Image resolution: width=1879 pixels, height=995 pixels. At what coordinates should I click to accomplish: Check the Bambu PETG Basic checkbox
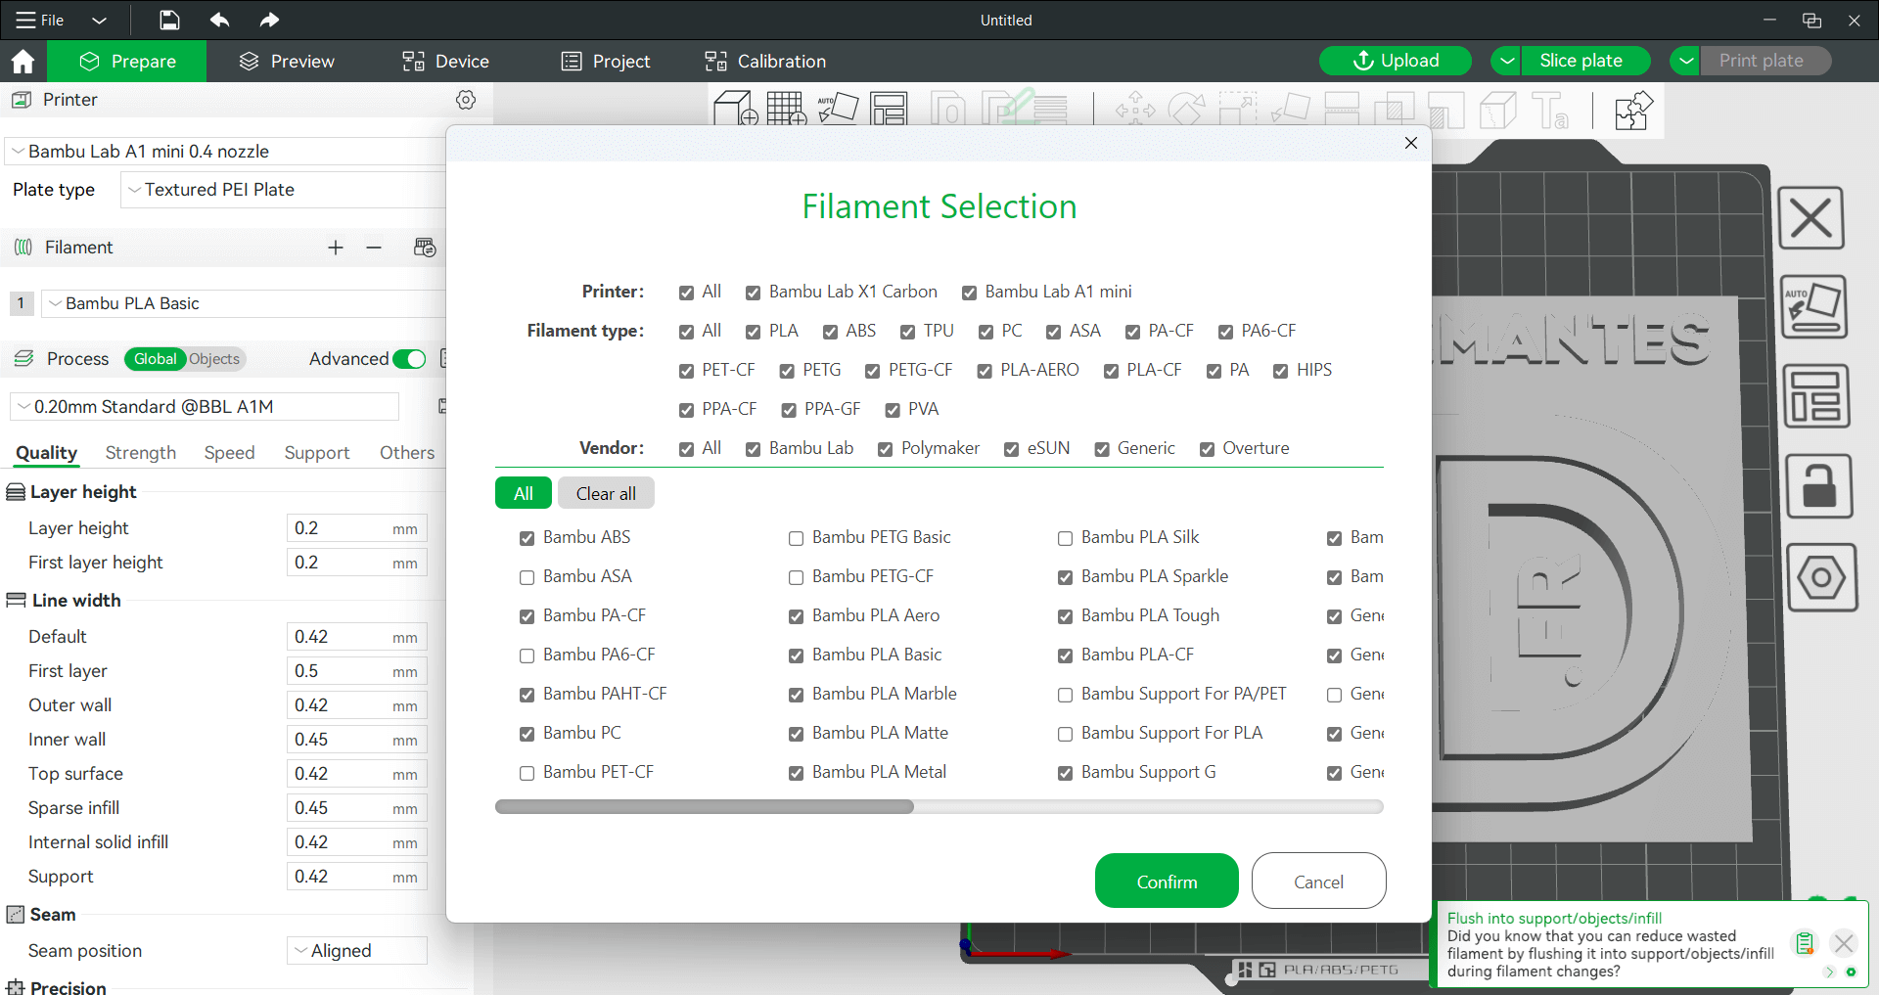tap(796, 538)
